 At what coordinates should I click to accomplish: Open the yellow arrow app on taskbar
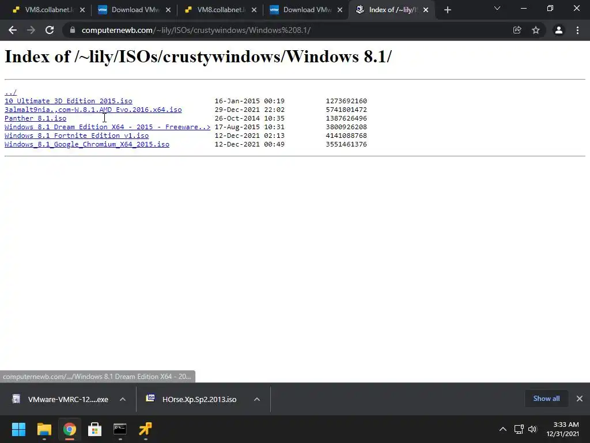tap(145, 429)
